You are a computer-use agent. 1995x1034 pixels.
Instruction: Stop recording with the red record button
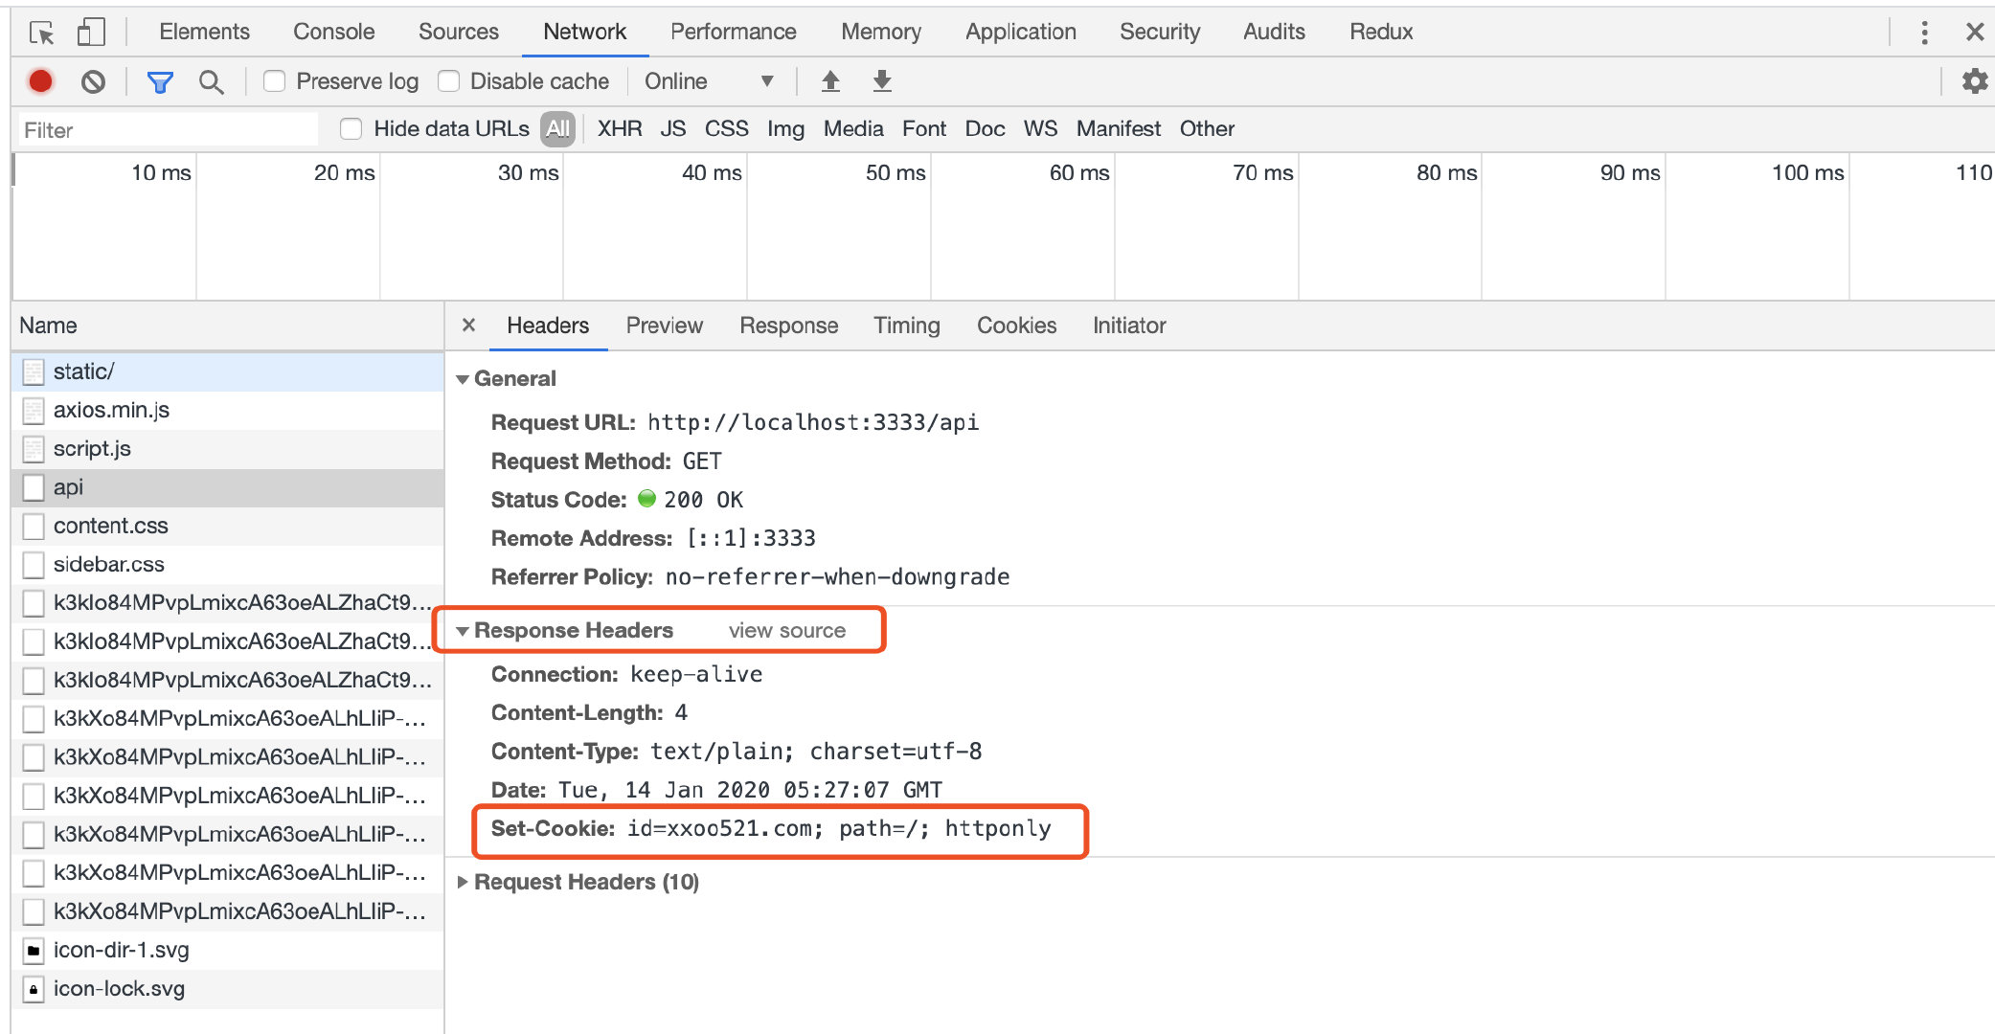(x=40, y=81)
